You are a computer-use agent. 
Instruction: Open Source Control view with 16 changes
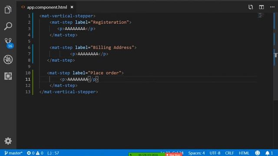tap(8, 43)
